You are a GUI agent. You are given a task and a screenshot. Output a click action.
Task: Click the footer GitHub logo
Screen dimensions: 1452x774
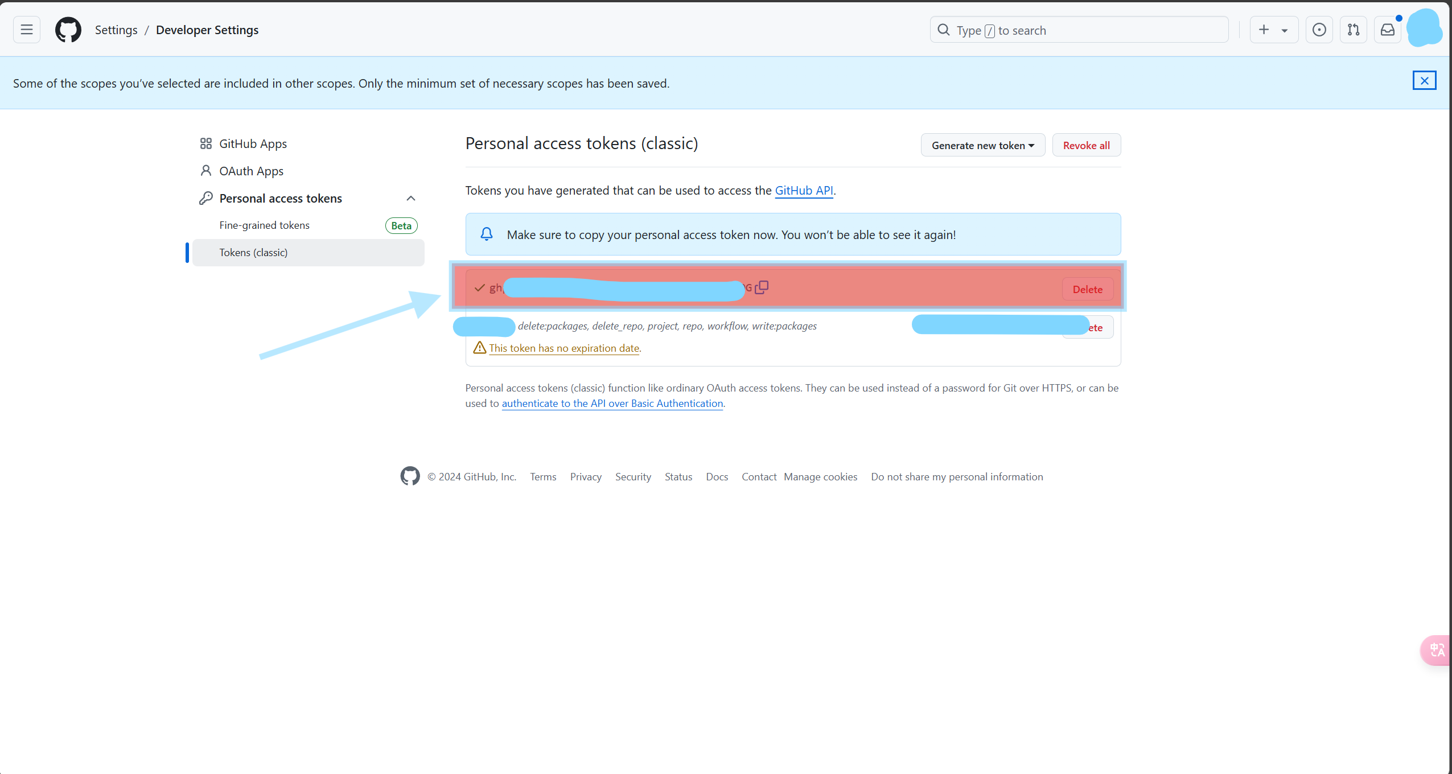point(410,476)
